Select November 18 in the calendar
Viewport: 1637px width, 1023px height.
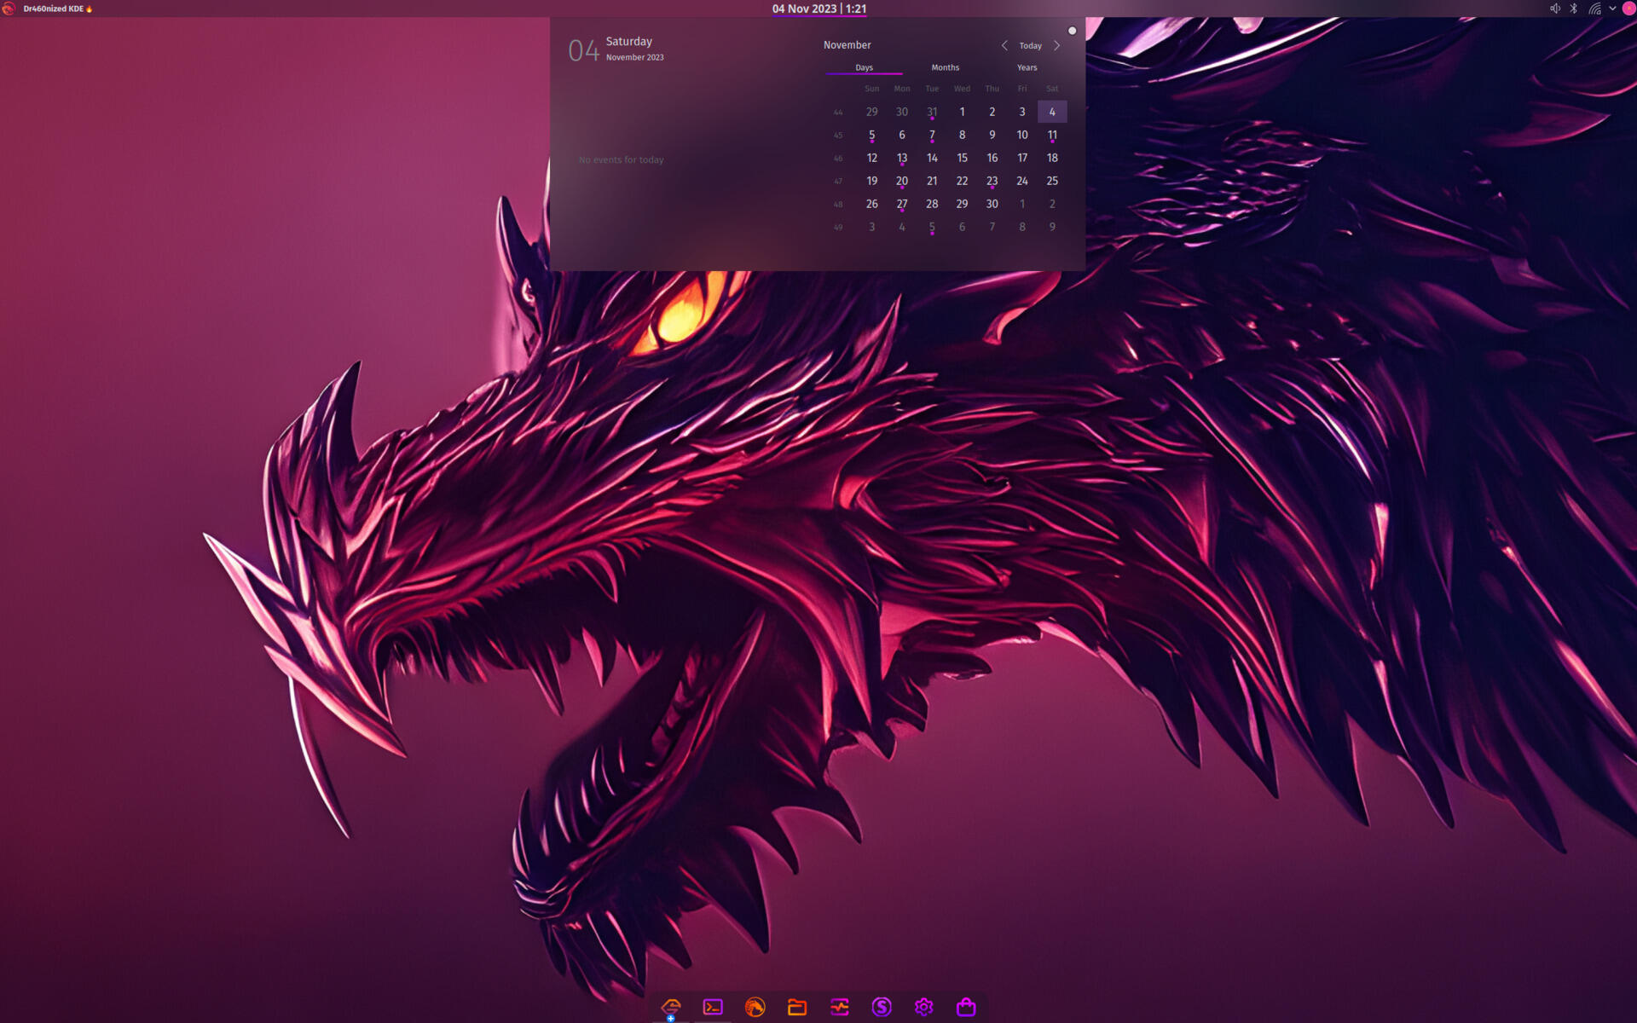point(1052,158)
